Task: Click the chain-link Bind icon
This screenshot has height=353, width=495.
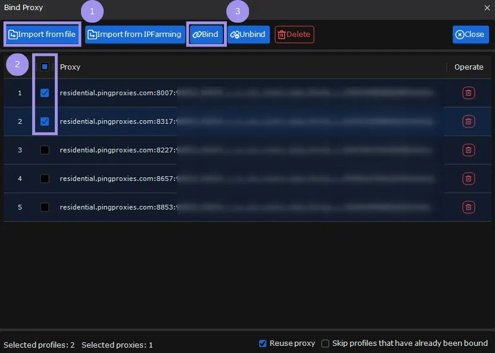Action: tap(196, 34)
